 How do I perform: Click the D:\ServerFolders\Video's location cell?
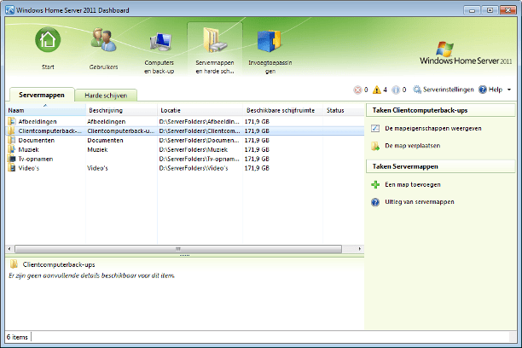(194, 168)
